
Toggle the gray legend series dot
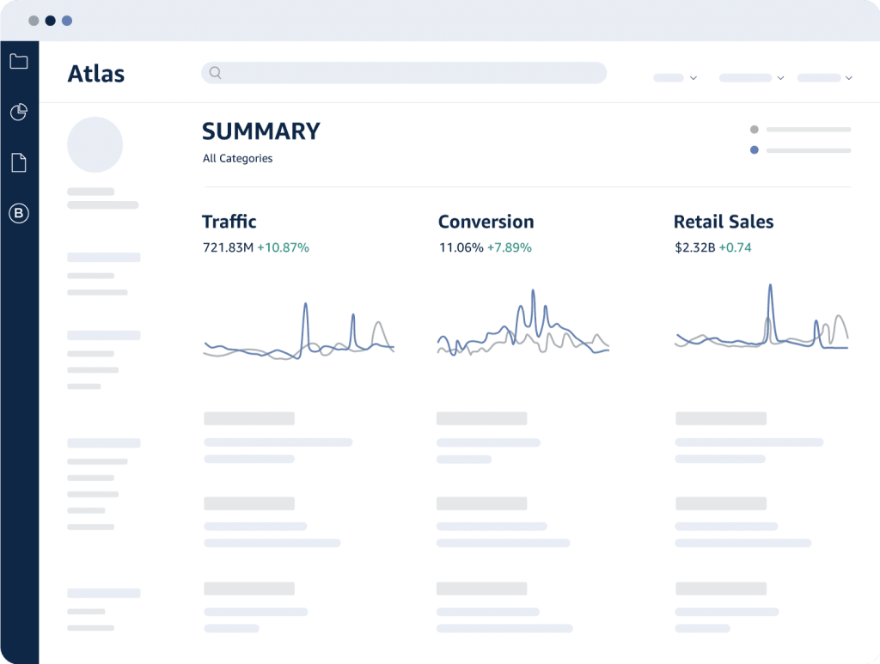pyautogui.click(x=755, y=130)
